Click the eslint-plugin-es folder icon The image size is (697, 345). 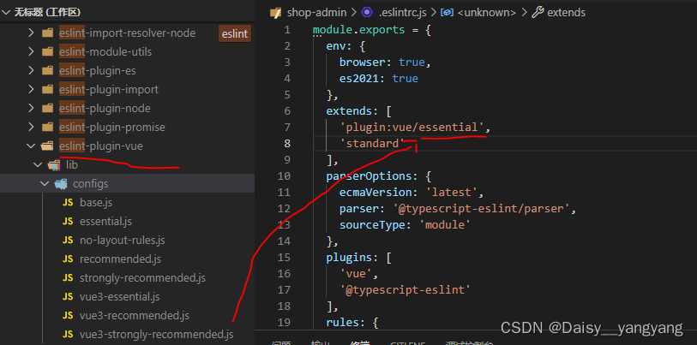click(x=47, y=71)
